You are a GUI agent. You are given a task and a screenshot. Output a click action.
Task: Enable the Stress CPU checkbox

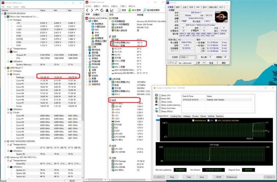point(160,95)
